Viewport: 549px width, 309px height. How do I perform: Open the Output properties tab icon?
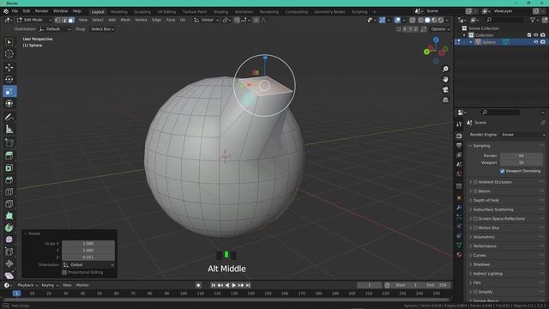click(459, 145)
